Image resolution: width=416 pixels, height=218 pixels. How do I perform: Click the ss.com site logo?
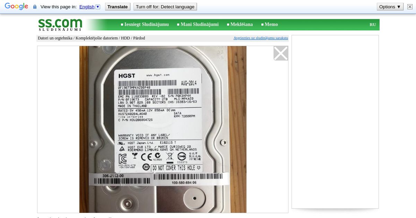60,25
